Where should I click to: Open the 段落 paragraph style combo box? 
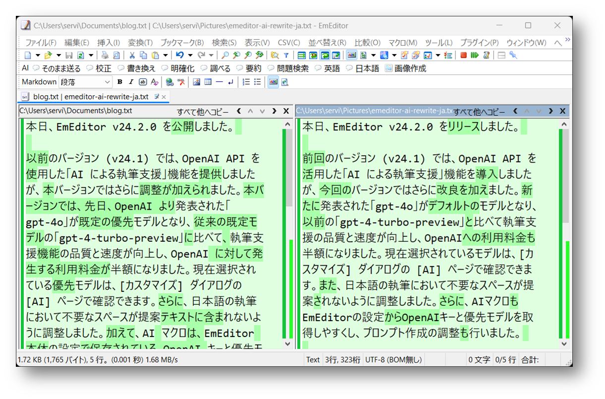coord(85,82)
